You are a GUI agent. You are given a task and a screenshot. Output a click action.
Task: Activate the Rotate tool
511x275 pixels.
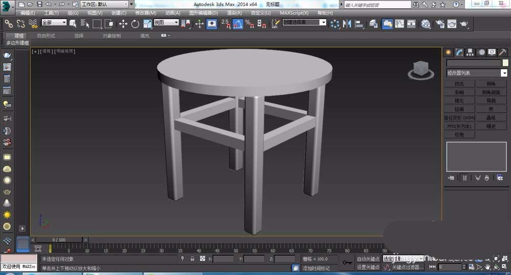135,24
